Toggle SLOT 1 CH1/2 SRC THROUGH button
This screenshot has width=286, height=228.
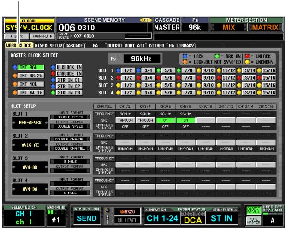coord(125,120)
